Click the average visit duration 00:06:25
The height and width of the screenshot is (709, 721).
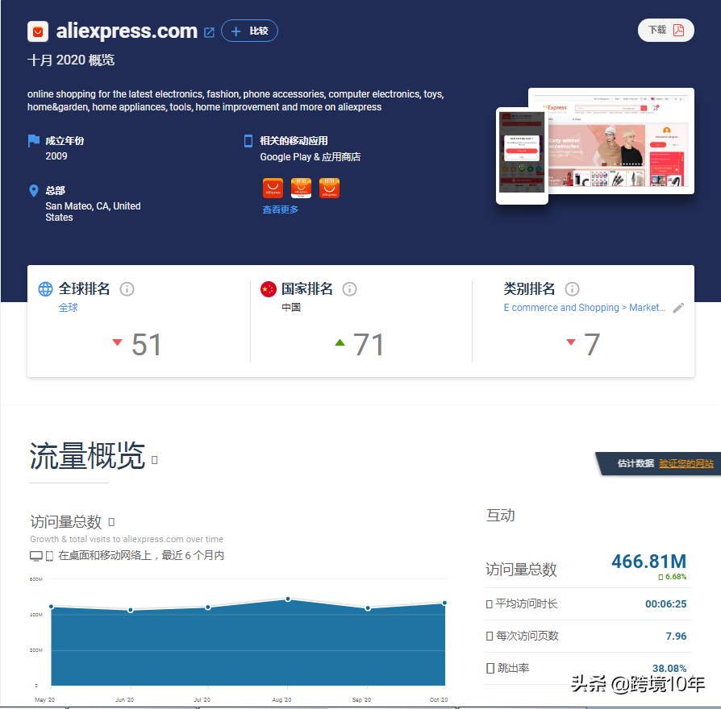pos(666,604)
